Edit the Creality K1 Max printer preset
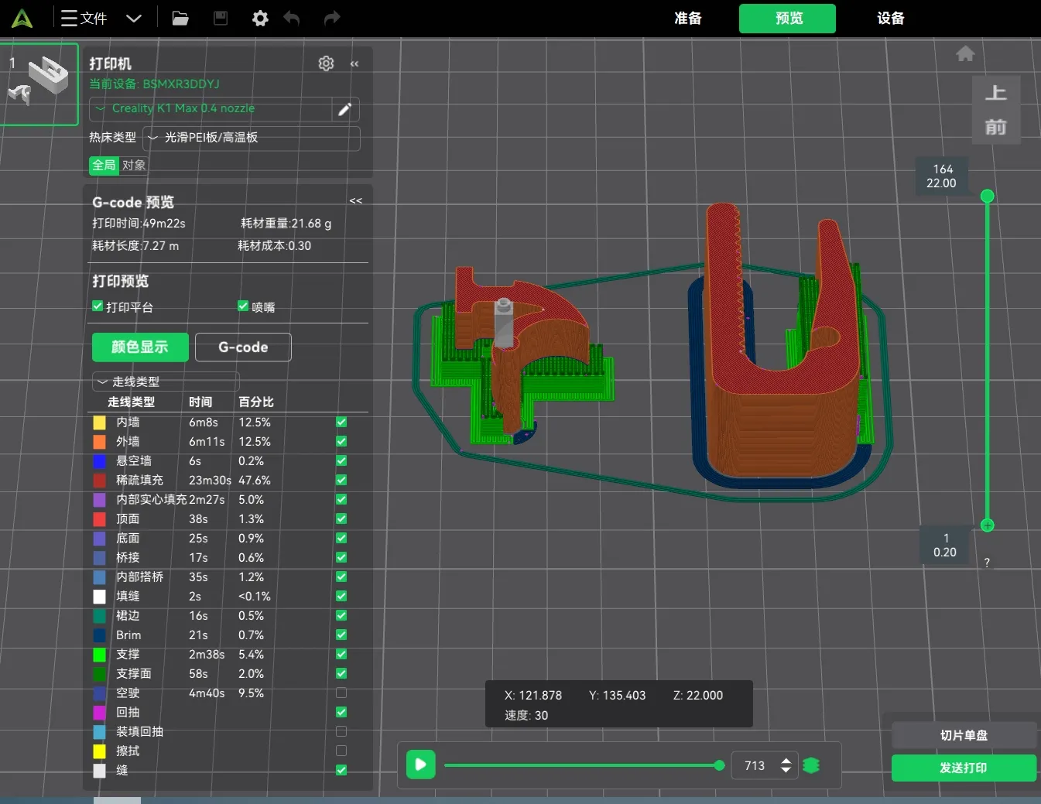Screen dimensions: 1041x804 tap(345, 109)
